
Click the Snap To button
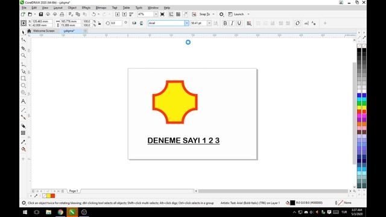coord(204,14)
